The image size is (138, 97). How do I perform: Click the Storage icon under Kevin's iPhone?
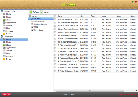point(4,25)
